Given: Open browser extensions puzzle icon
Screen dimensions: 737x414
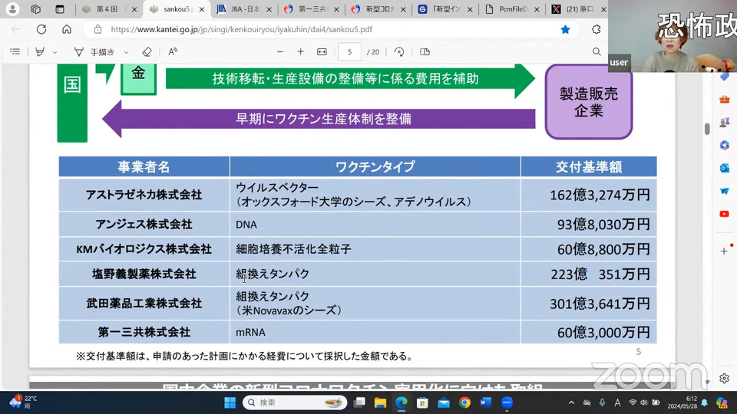Looking at the screenshot, I should 596,29.
